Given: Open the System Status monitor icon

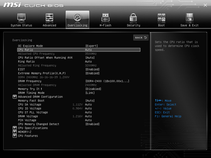Looking at the screenshot, I should (x=21, y=18).
